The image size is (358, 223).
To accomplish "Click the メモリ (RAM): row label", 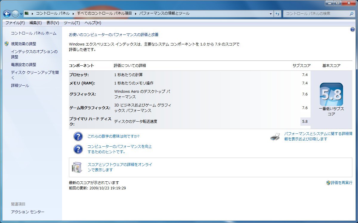I will [82, 83].
